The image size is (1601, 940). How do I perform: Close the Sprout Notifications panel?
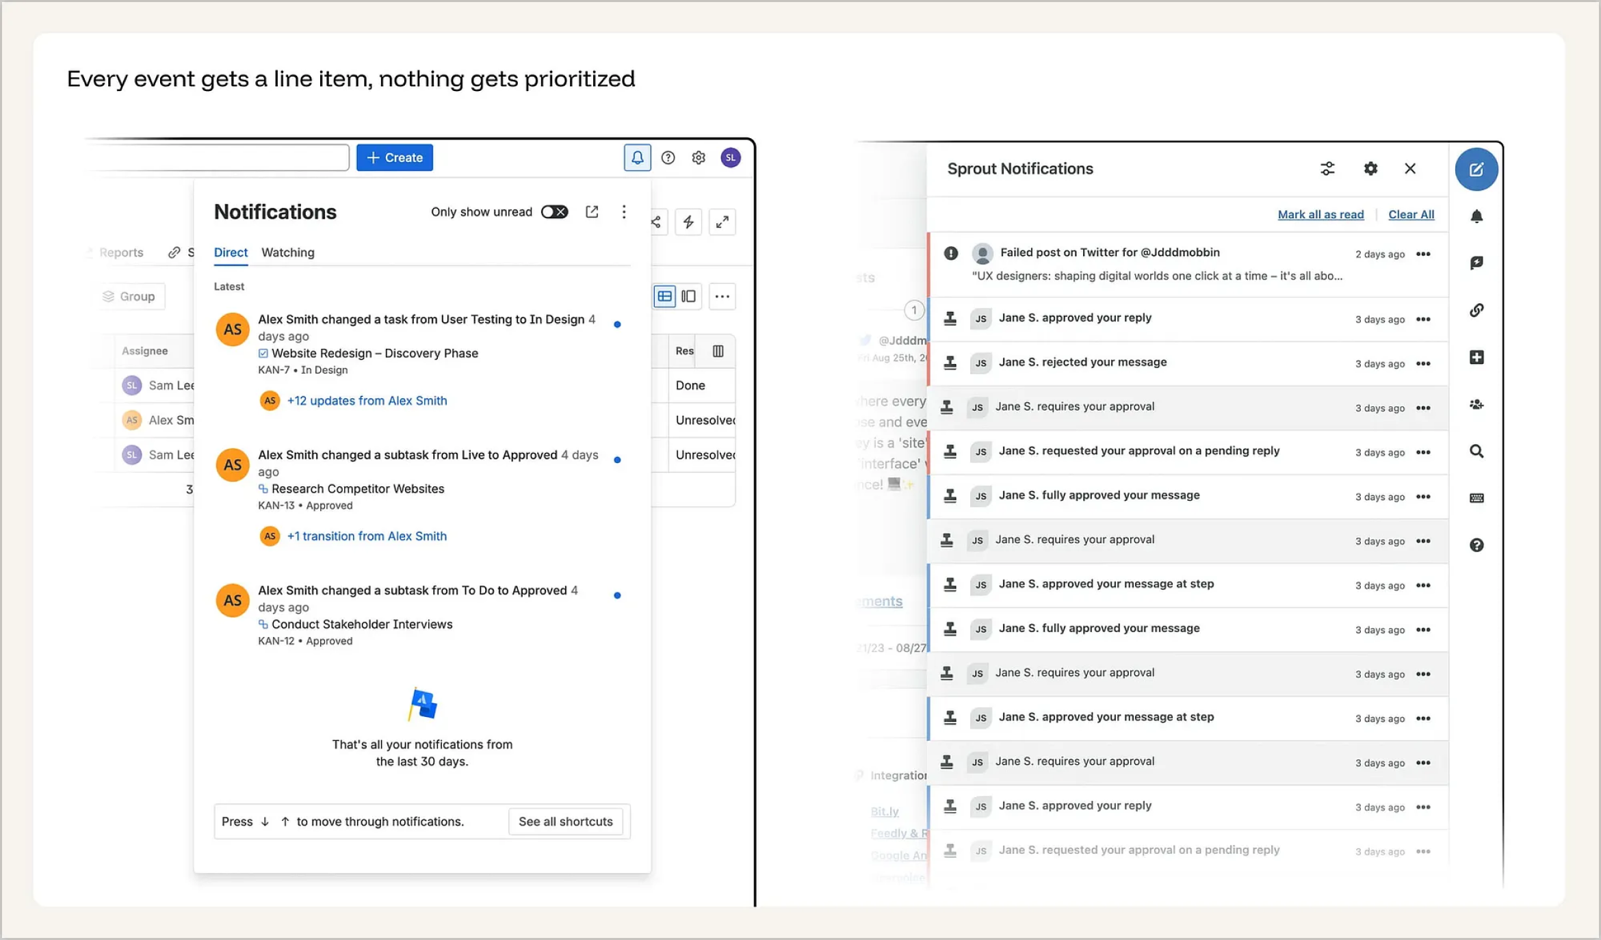point(1410,169)
